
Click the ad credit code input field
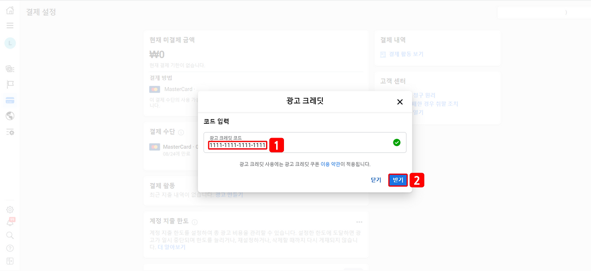(237, 145)
